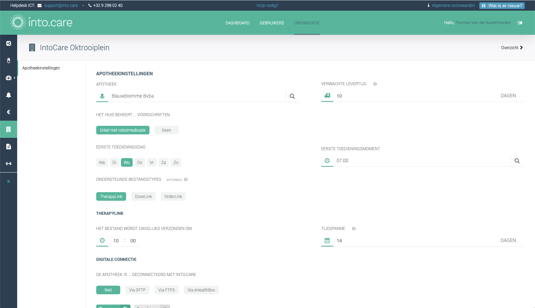Open the medical kit sidebar icon

tap(9, 78)
